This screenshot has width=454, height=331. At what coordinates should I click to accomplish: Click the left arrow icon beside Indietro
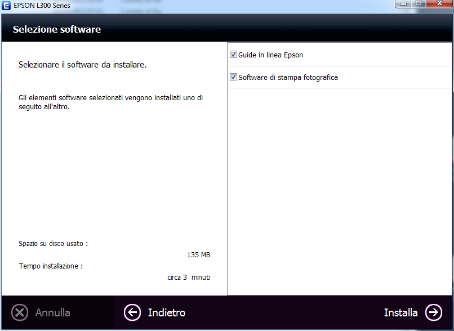tap(132, 312)
